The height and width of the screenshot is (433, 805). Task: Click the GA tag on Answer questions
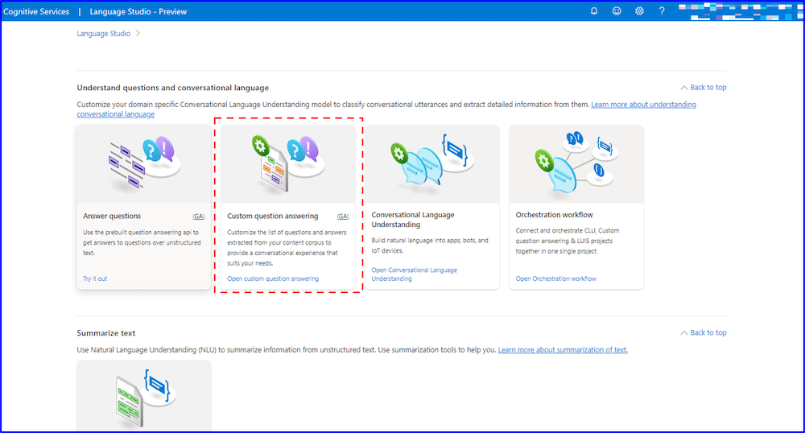coord(199,216)
